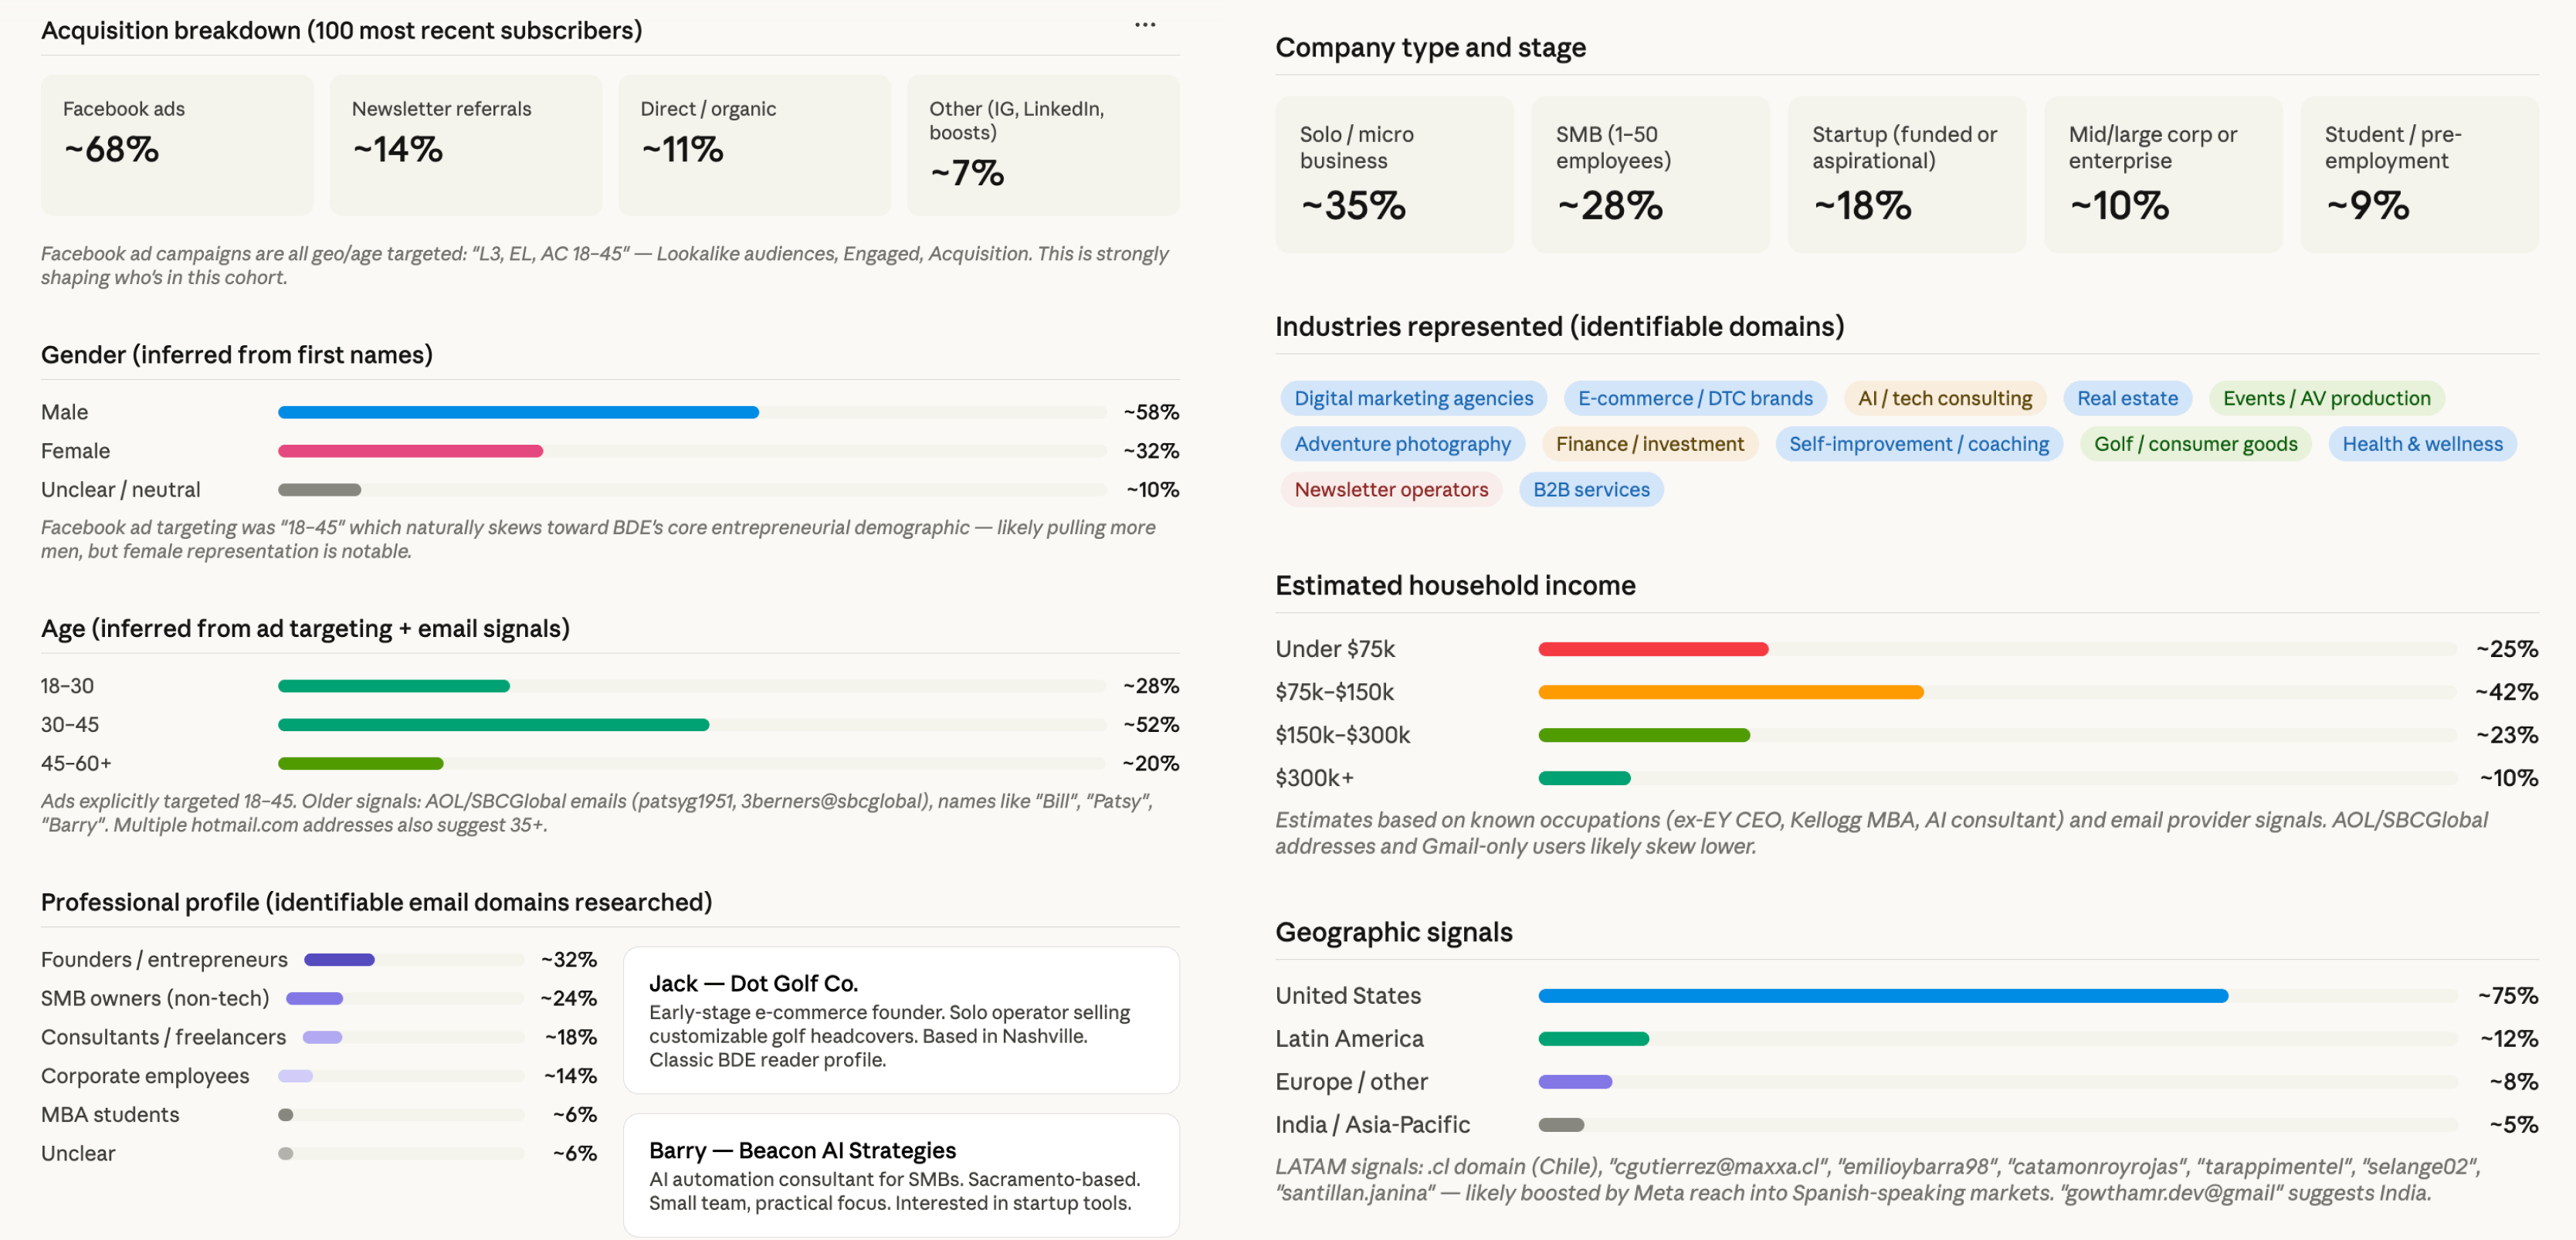Click the Finance / investment tag
This screenshot has width=2576, height=1240.
tap(1648, 444)
